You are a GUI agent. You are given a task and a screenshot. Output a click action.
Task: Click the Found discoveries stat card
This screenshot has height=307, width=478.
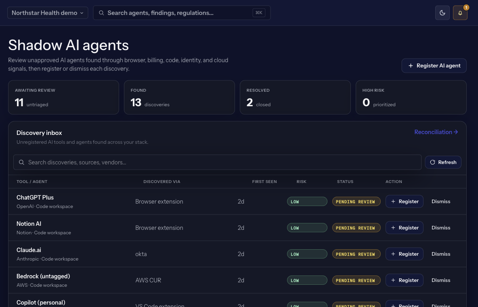pos(179,97)
